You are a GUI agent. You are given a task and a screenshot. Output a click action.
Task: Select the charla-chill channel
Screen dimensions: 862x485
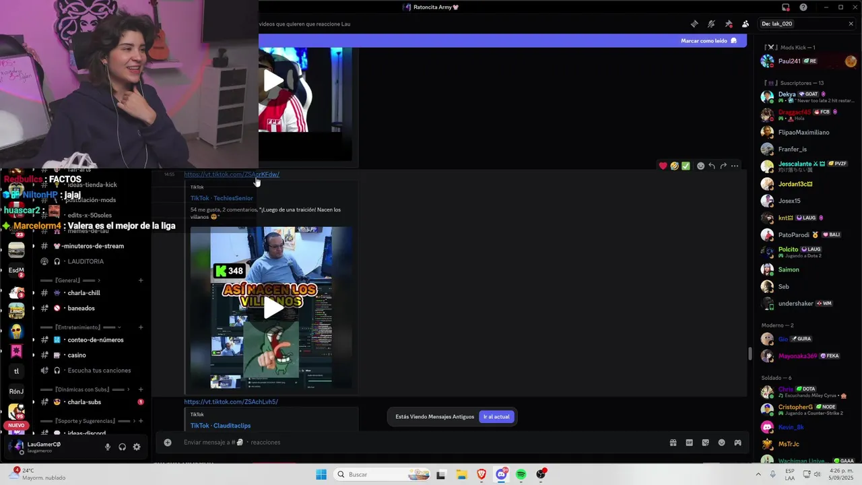(91, 293)
